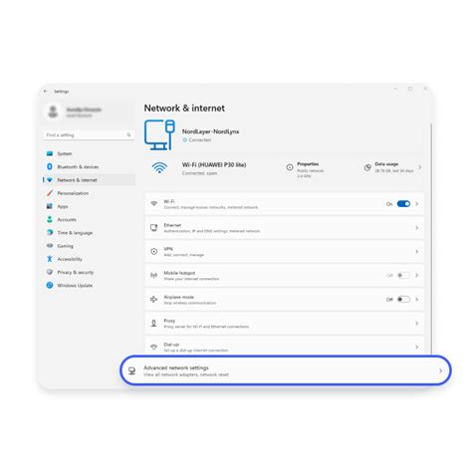The height and width of the screenshot is (472, 472).
Task: Click the Wi-Fi HUAWEI P30 lite signal icon
Action: coord(159,168)
